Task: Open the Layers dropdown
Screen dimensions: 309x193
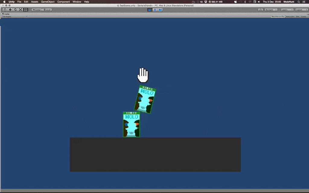Action: coord(287,10)
